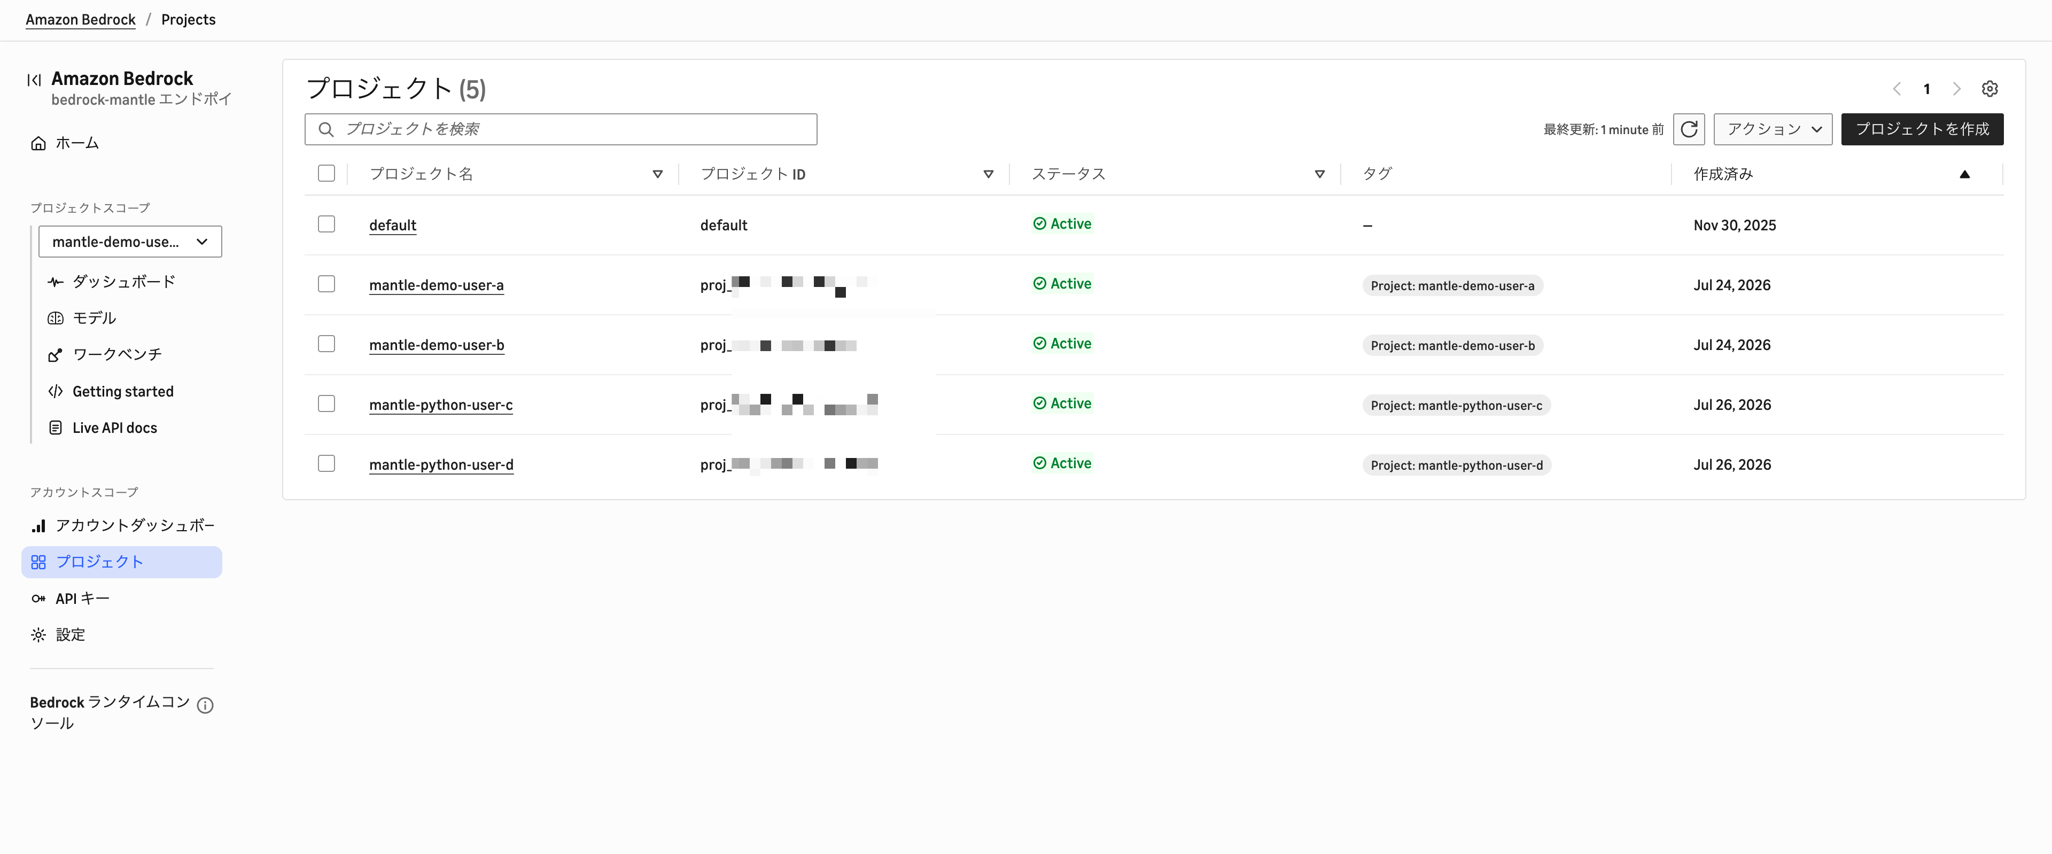Click the ダッシュボード pulse icon
This screenshot has width=2052, height=854.
(x=55, y=282)
